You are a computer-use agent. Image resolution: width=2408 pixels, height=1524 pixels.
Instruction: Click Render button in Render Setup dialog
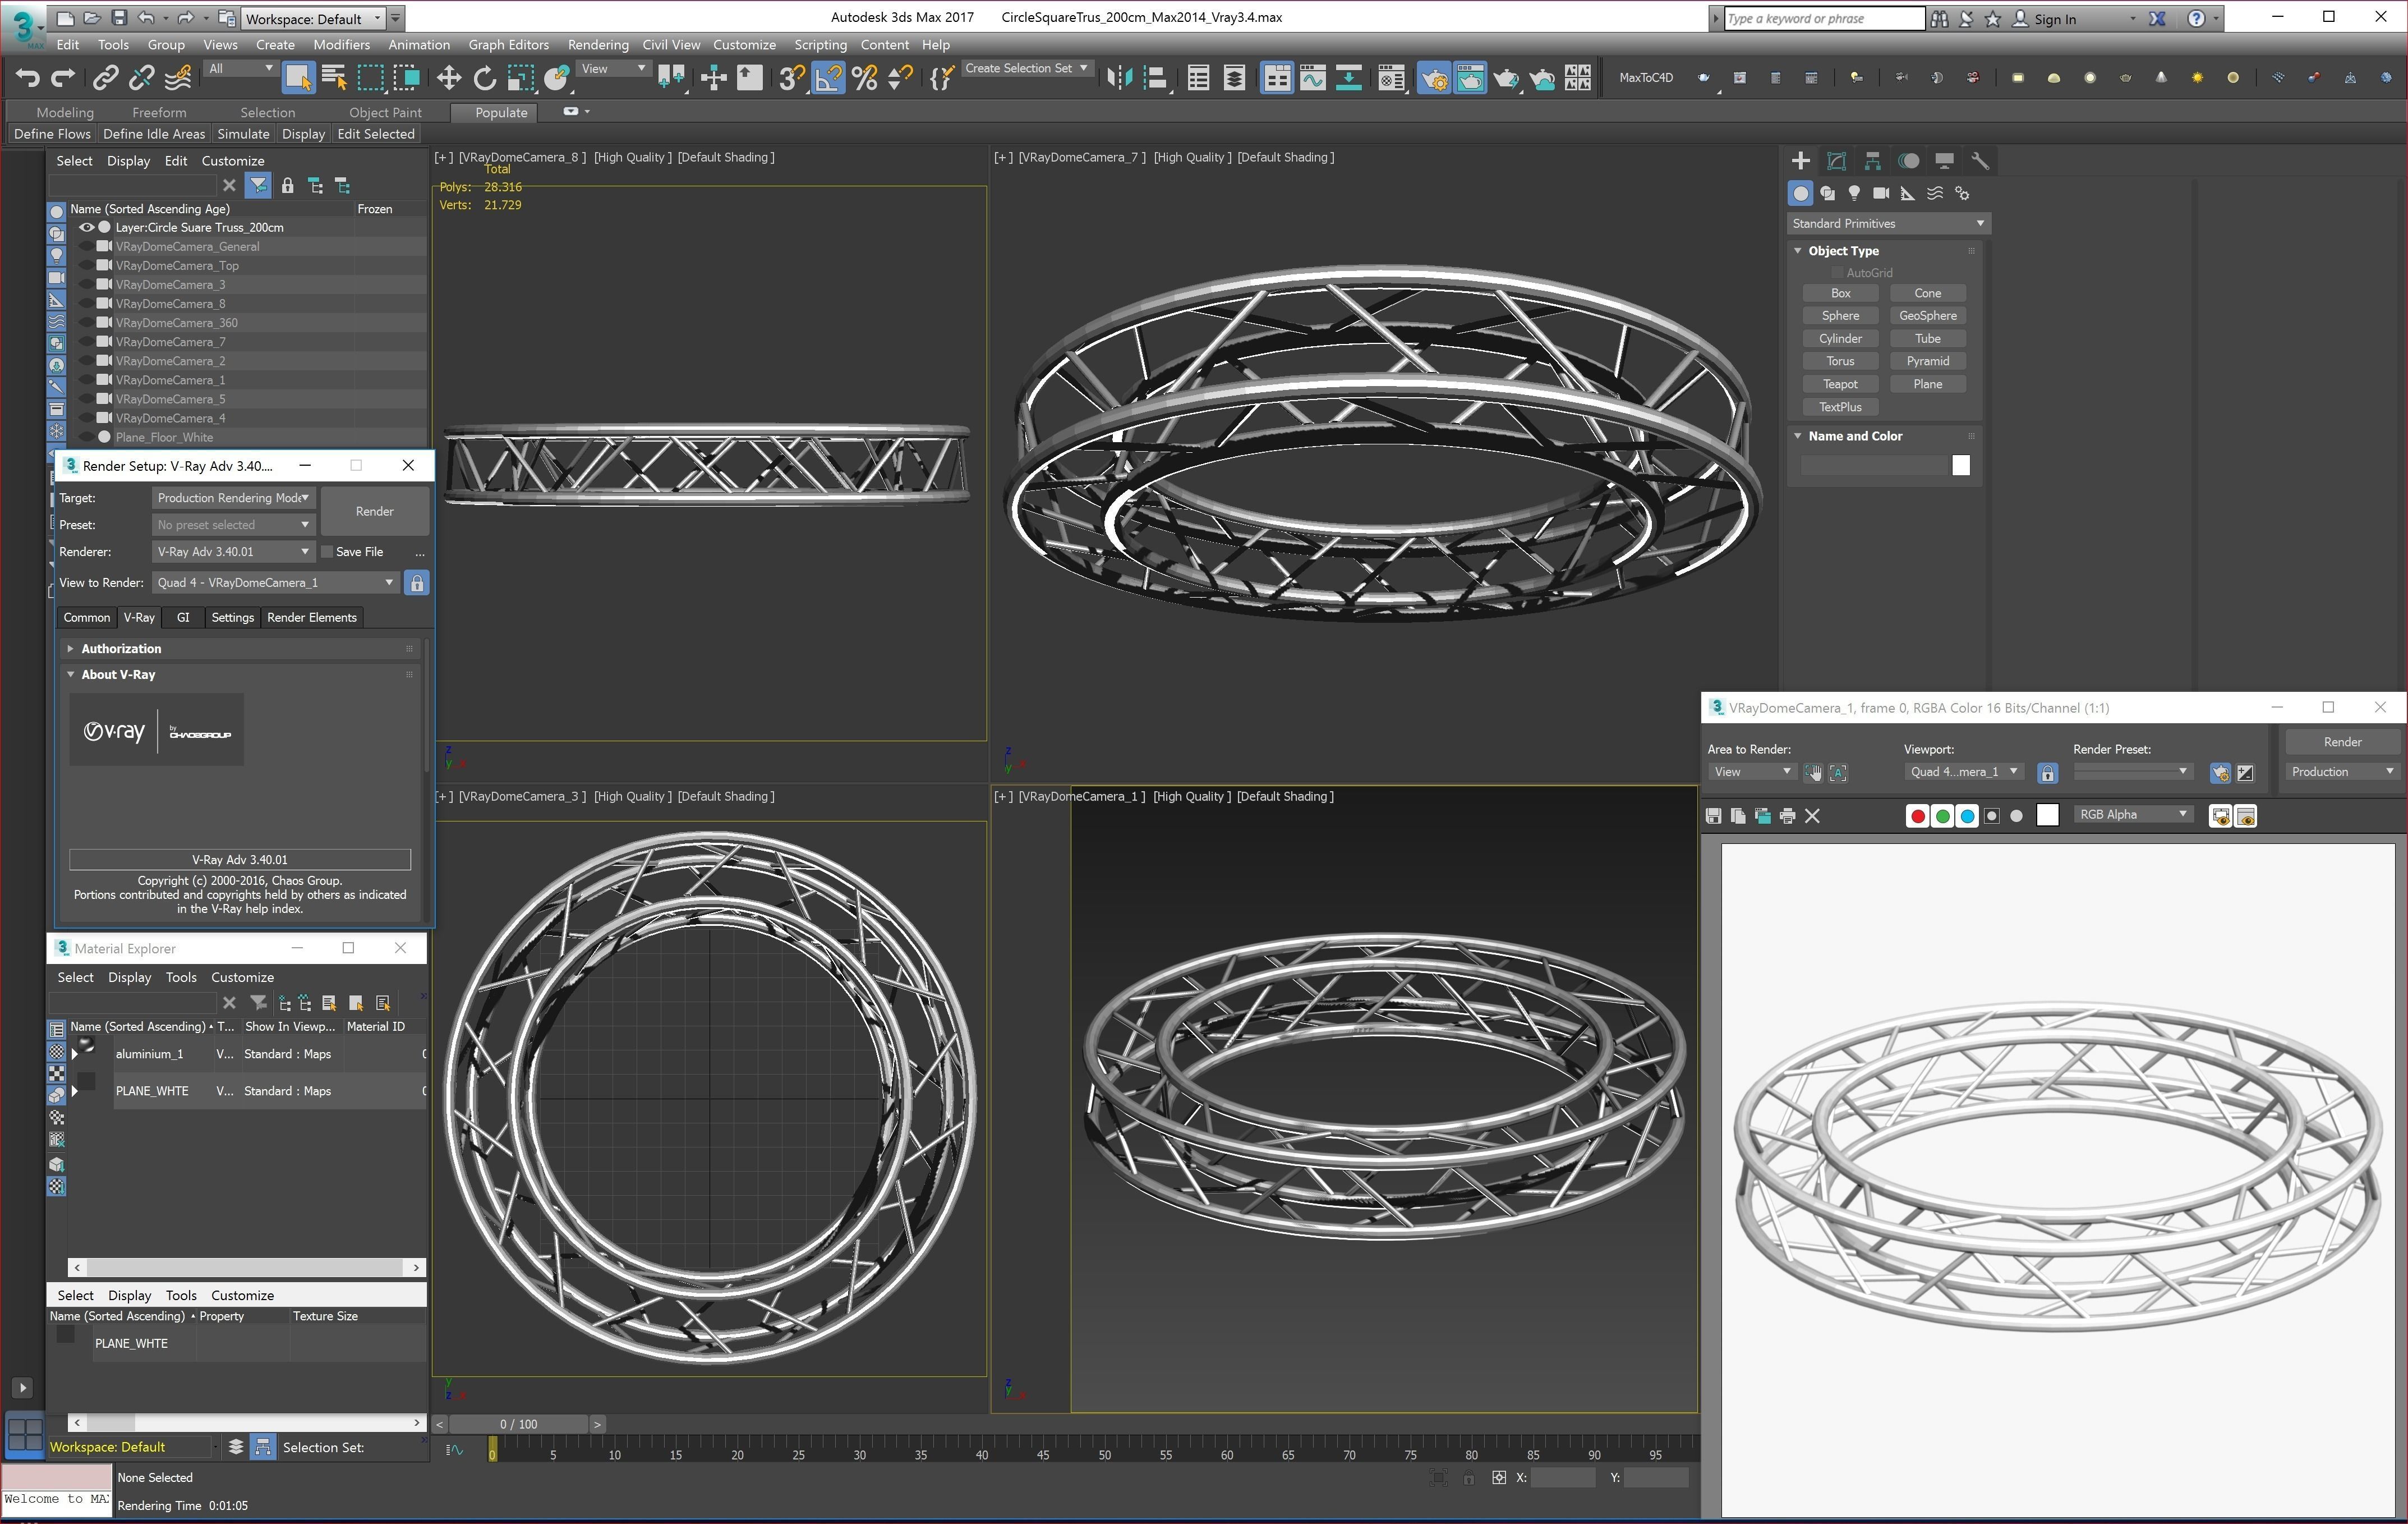(x=375, y=511)
